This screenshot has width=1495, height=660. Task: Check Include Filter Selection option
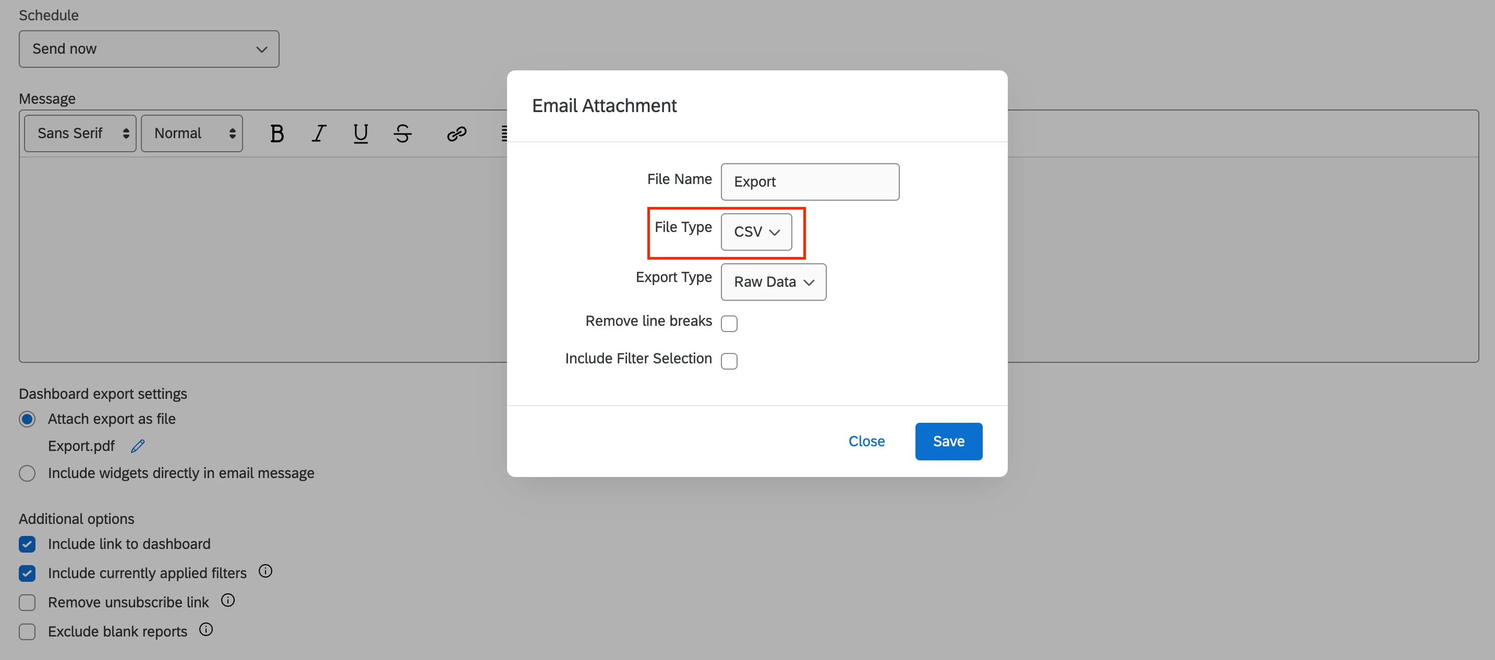pyautogui.click(x=729, y=361)
